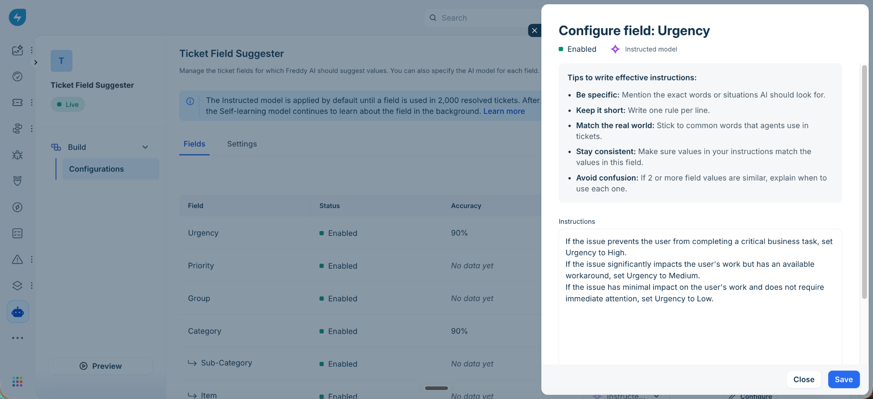Collapse the Build section chevron
873x399 pixels.
(145, 147)
